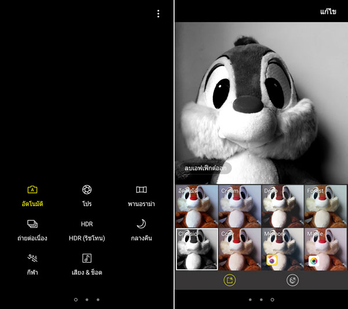The width and height of the screenshot is (348, 309).
Task: Apply the Forest filter thumbnail
Action: click(325, 206)
